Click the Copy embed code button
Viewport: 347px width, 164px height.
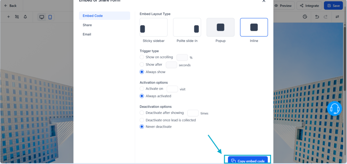pyautogui.click(x=248, y=161)
